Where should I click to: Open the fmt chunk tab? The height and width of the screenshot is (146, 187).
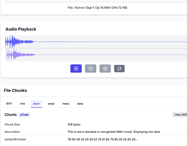[23, 104]
